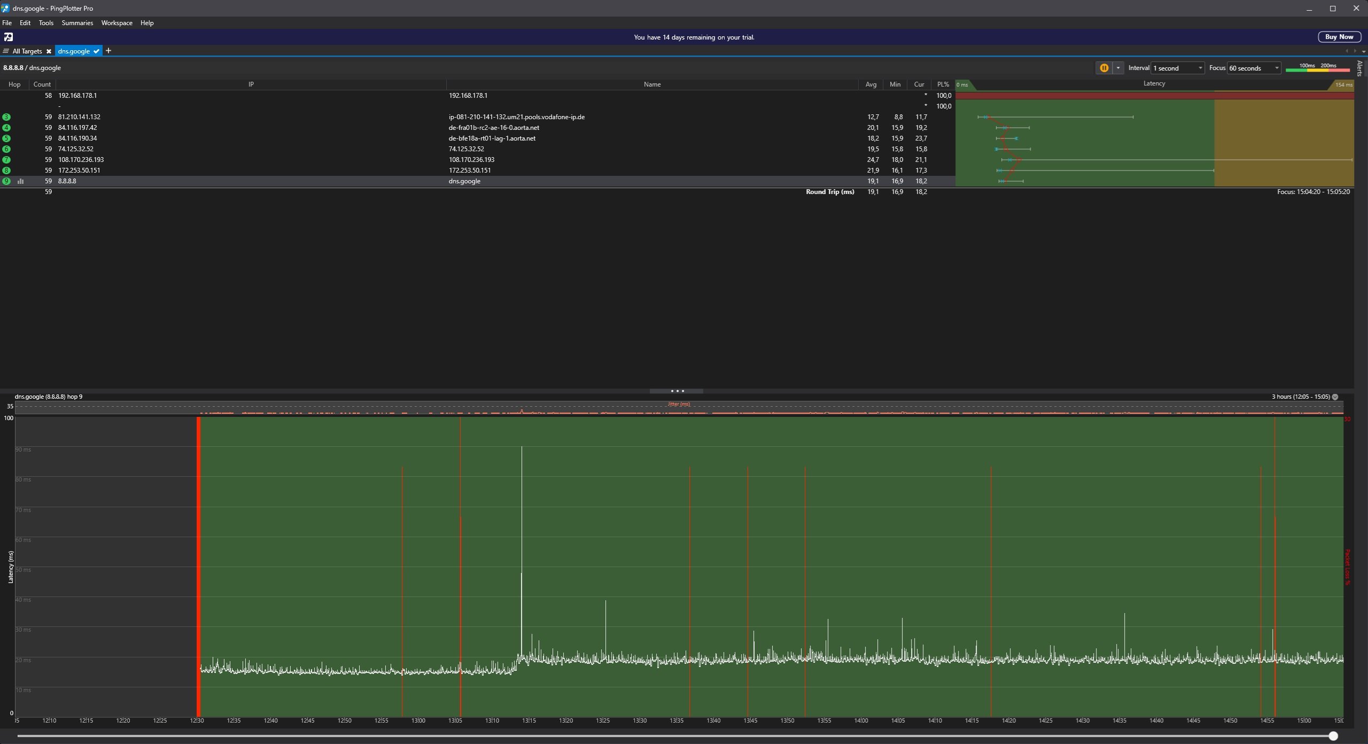Toggle the green hop 7 circle icon

6,160
